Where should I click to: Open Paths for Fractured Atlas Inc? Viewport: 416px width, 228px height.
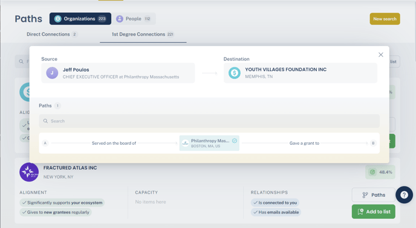[374, 195]
